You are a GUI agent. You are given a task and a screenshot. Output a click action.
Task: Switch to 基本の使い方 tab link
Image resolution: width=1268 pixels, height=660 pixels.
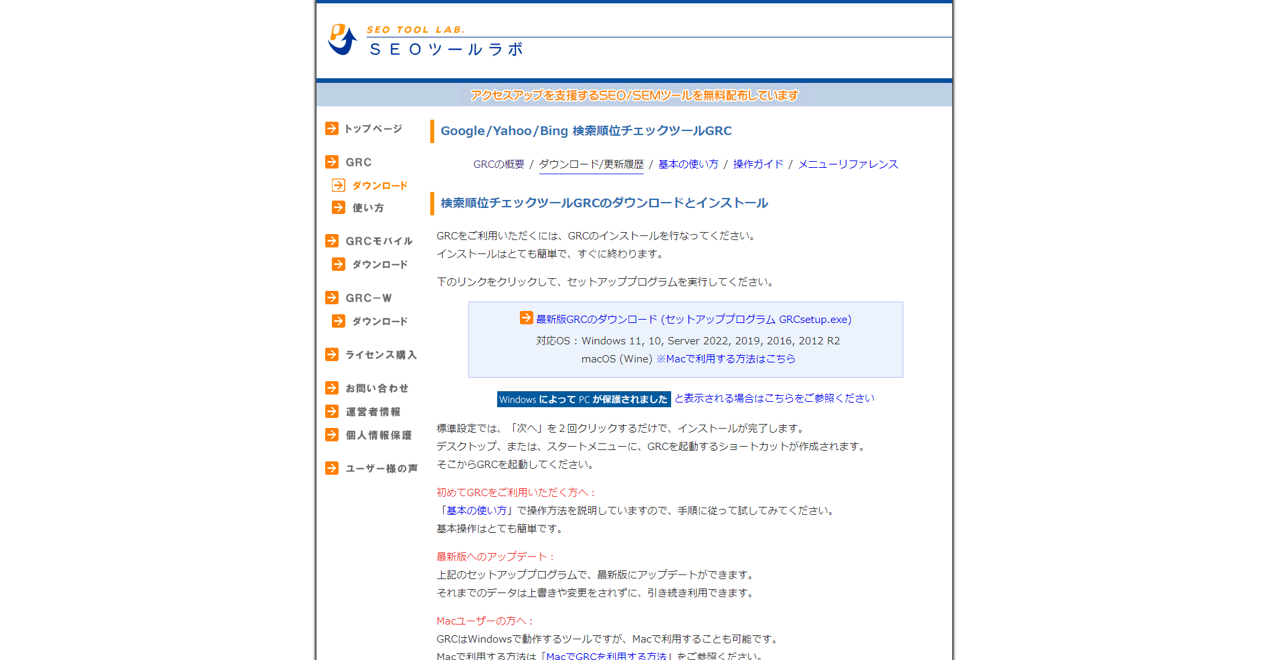pos(689,164)
